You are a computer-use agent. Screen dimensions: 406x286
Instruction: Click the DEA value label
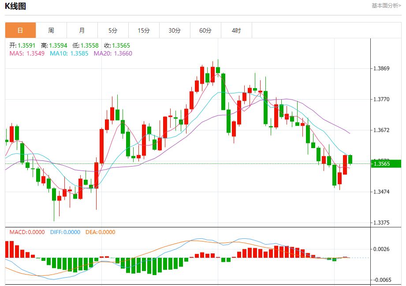click(x=100, y=232)
